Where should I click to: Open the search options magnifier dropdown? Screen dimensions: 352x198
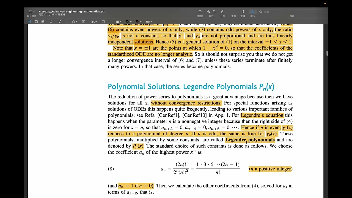pos(261,12)
